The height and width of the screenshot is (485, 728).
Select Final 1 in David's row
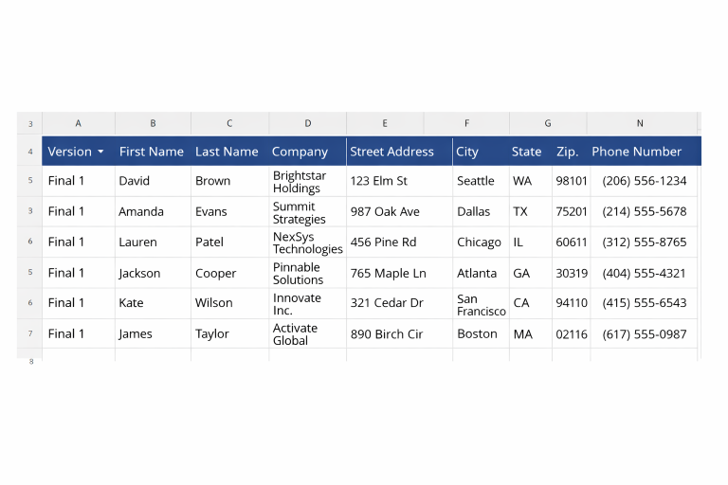pyautogui.click(x=79, y=181)
